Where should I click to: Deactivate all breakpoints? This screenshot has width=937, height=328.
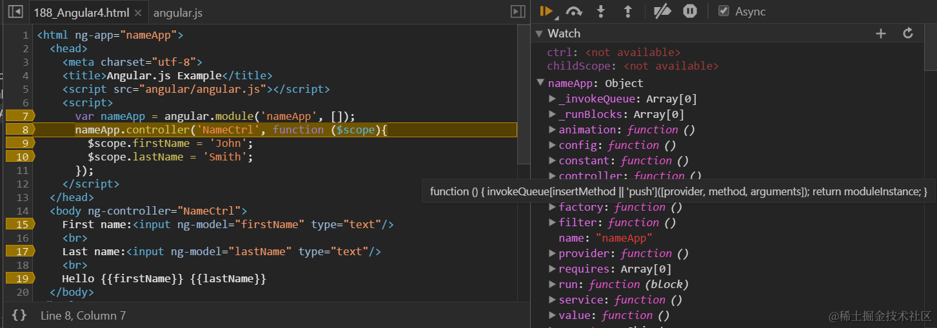click(x=662, y=11)
